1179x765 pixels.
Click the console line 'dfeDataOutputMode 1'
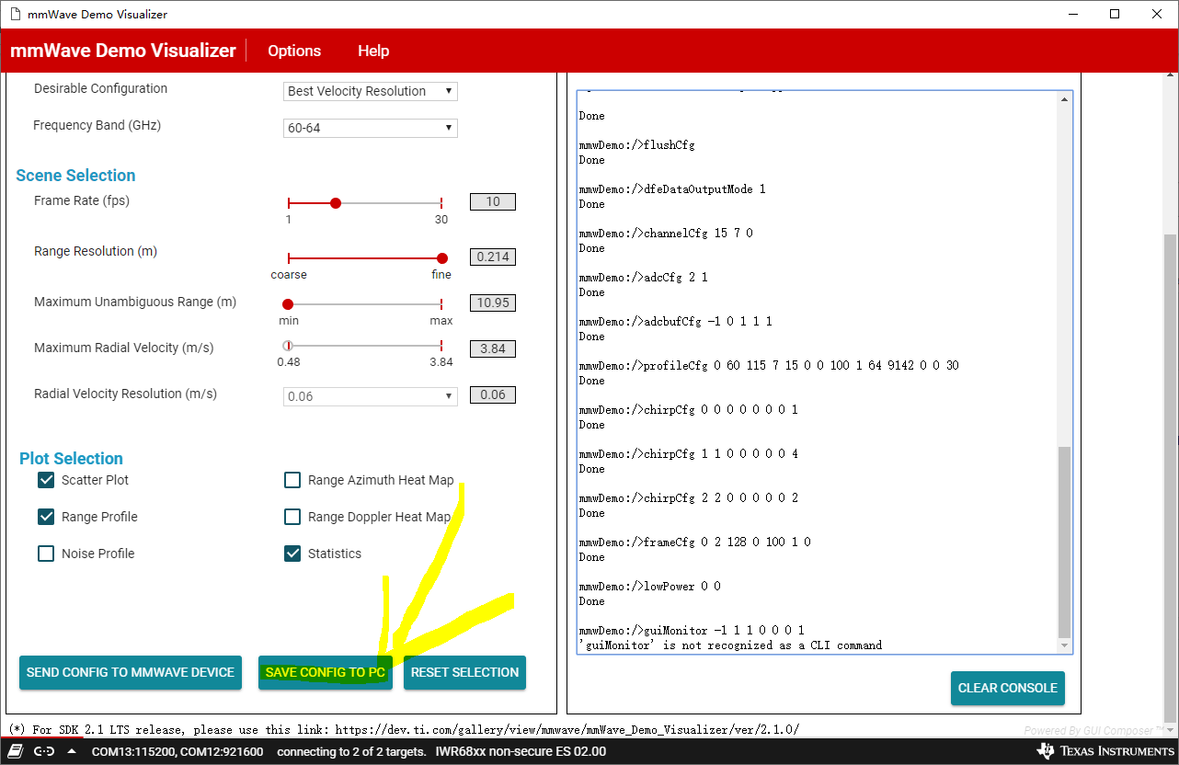click(x=672, y=189)
